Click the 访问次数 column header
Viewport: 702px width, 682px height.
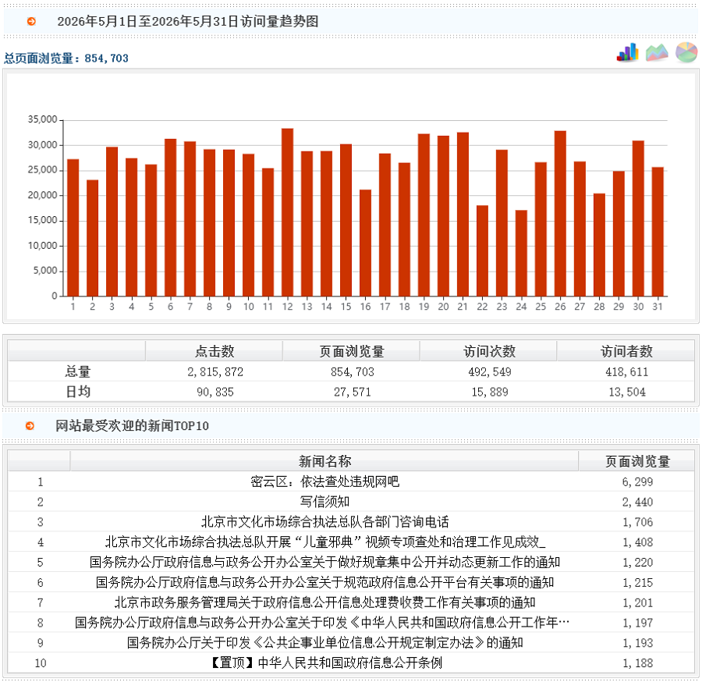pos(489,351)
